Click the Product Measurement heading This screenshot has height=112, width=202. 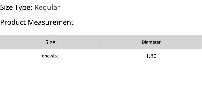click(37, 22)
